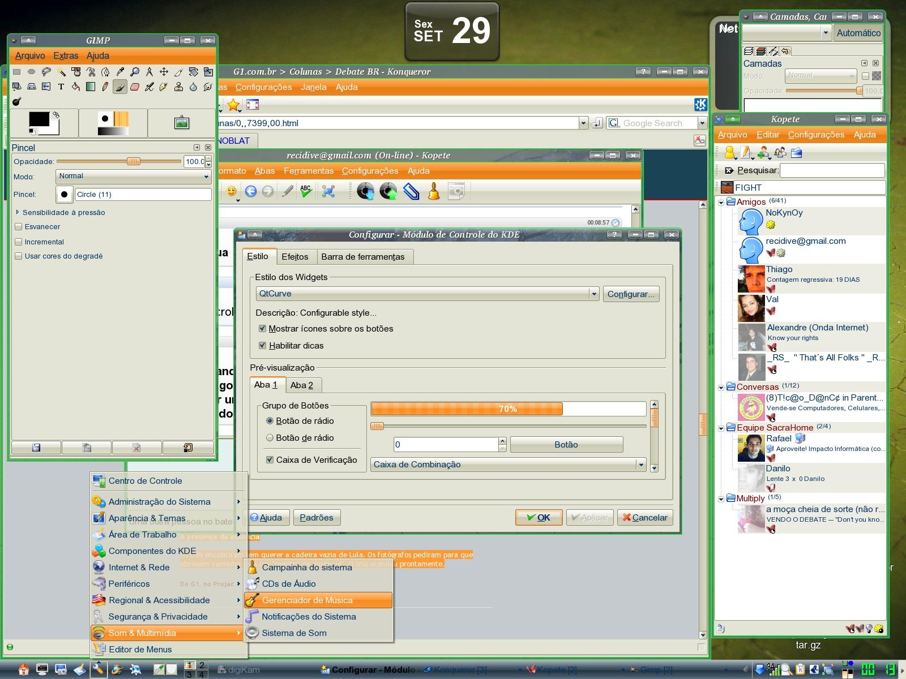Select the Text tool in GIMP
906x679 pixels.
(61, 87)
